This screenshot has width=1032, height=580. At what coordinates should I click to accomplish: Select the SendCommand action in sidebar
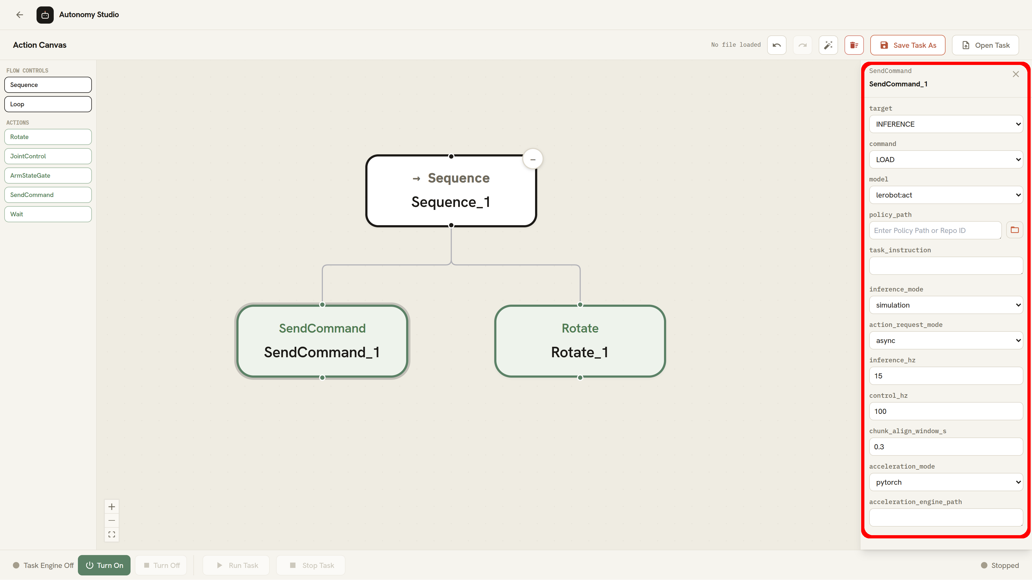pyautogui.click(x=48, y=195)
